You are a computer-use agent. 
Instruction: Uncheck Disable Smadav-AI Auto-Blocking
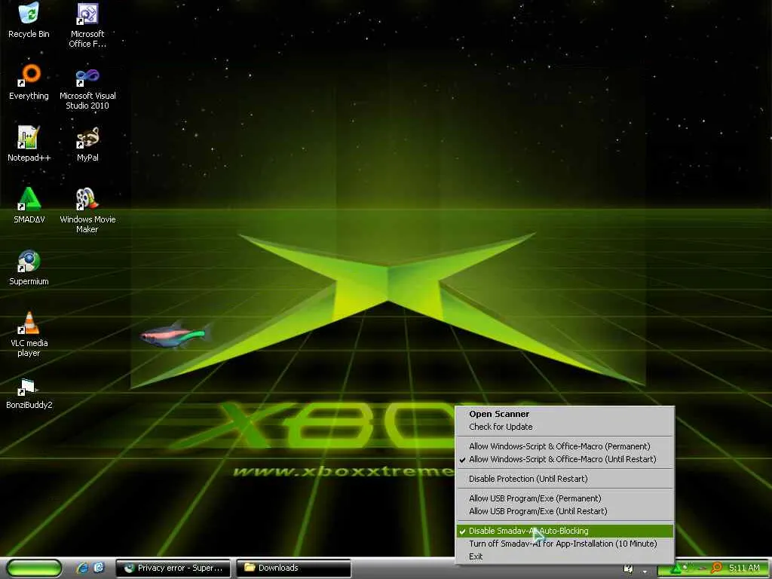565,532
